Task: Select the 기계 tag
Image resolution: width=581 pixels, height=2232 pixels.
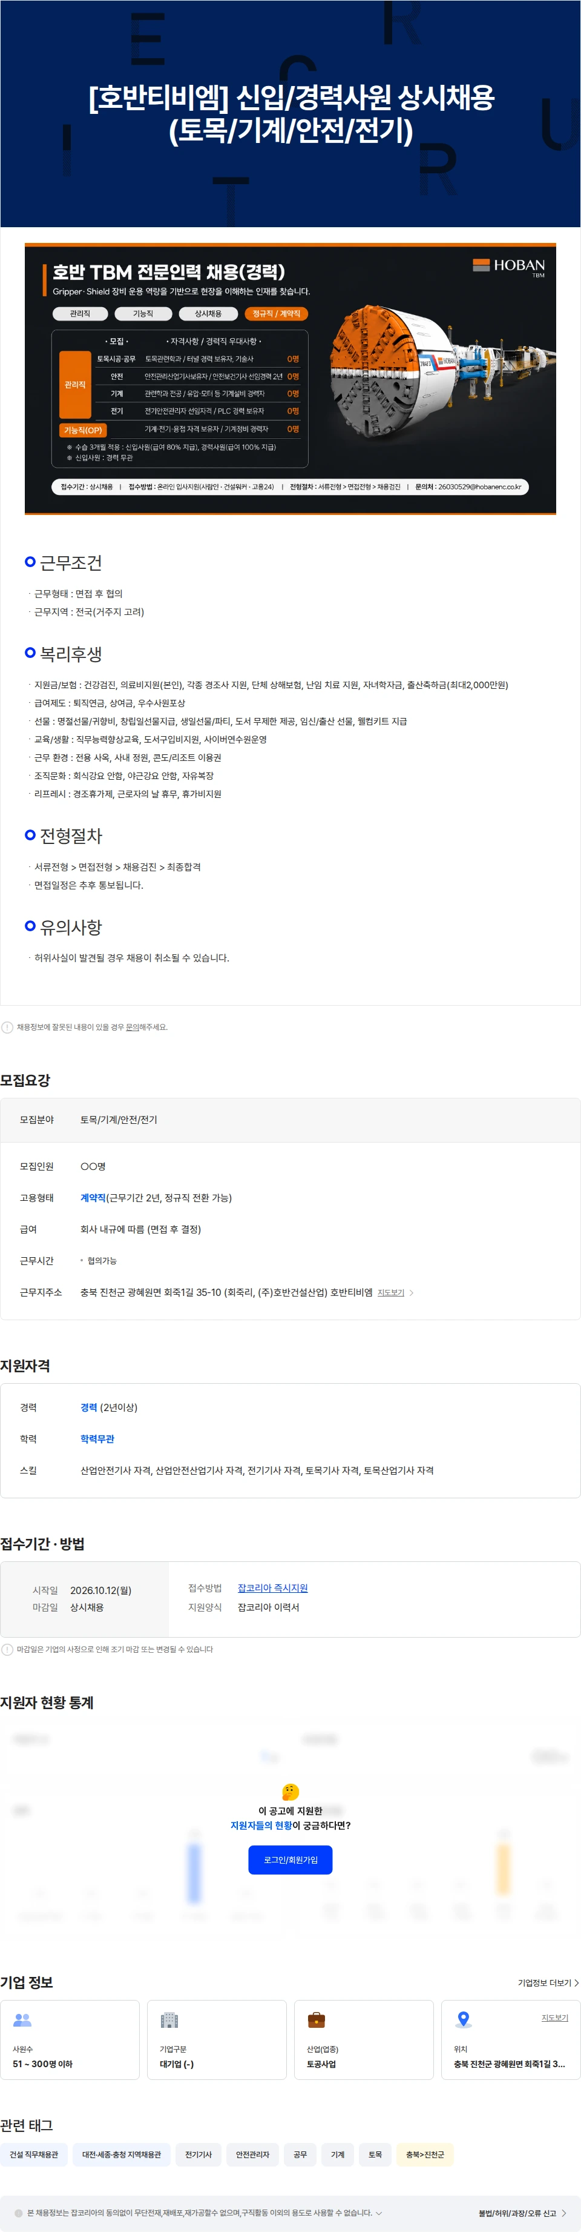Action: 338,2155
